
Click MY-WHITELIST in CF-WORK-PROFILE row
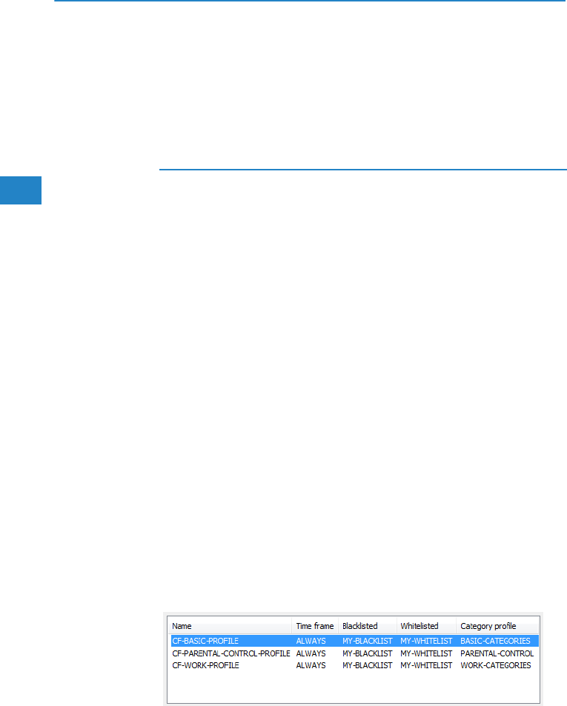[x=426, y=665]
